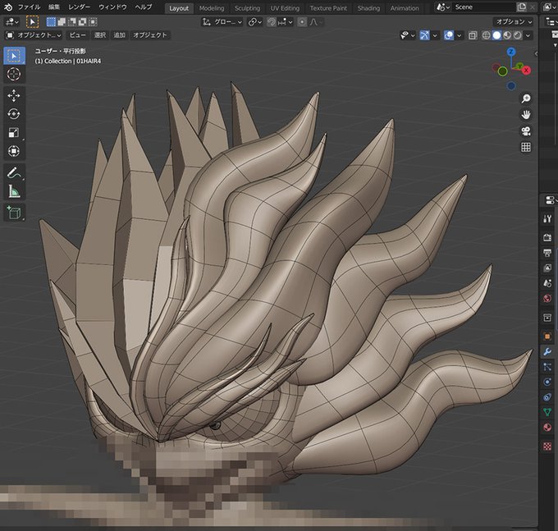Activate the 3D Cursor tool
The width and height of the screenshot is (558, 531).
(x=14, y=74)
